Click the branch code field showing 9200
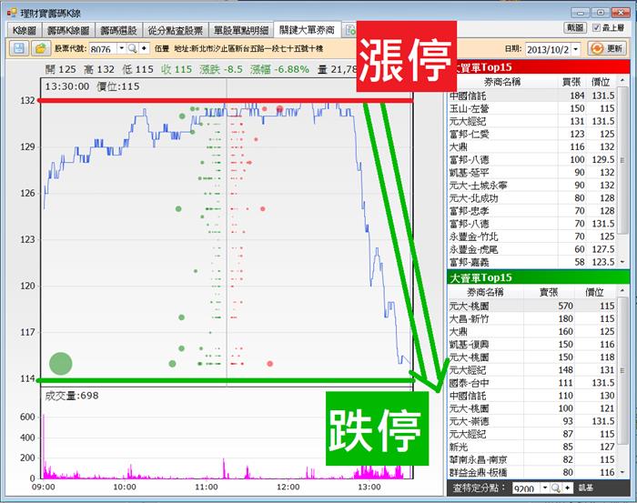637x503 pixels. (526, 488)
